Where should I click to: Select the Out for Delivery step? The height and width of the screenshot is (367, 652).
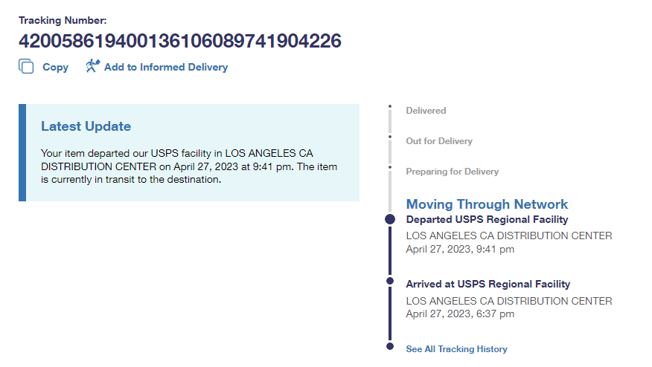tap(438, 141)
